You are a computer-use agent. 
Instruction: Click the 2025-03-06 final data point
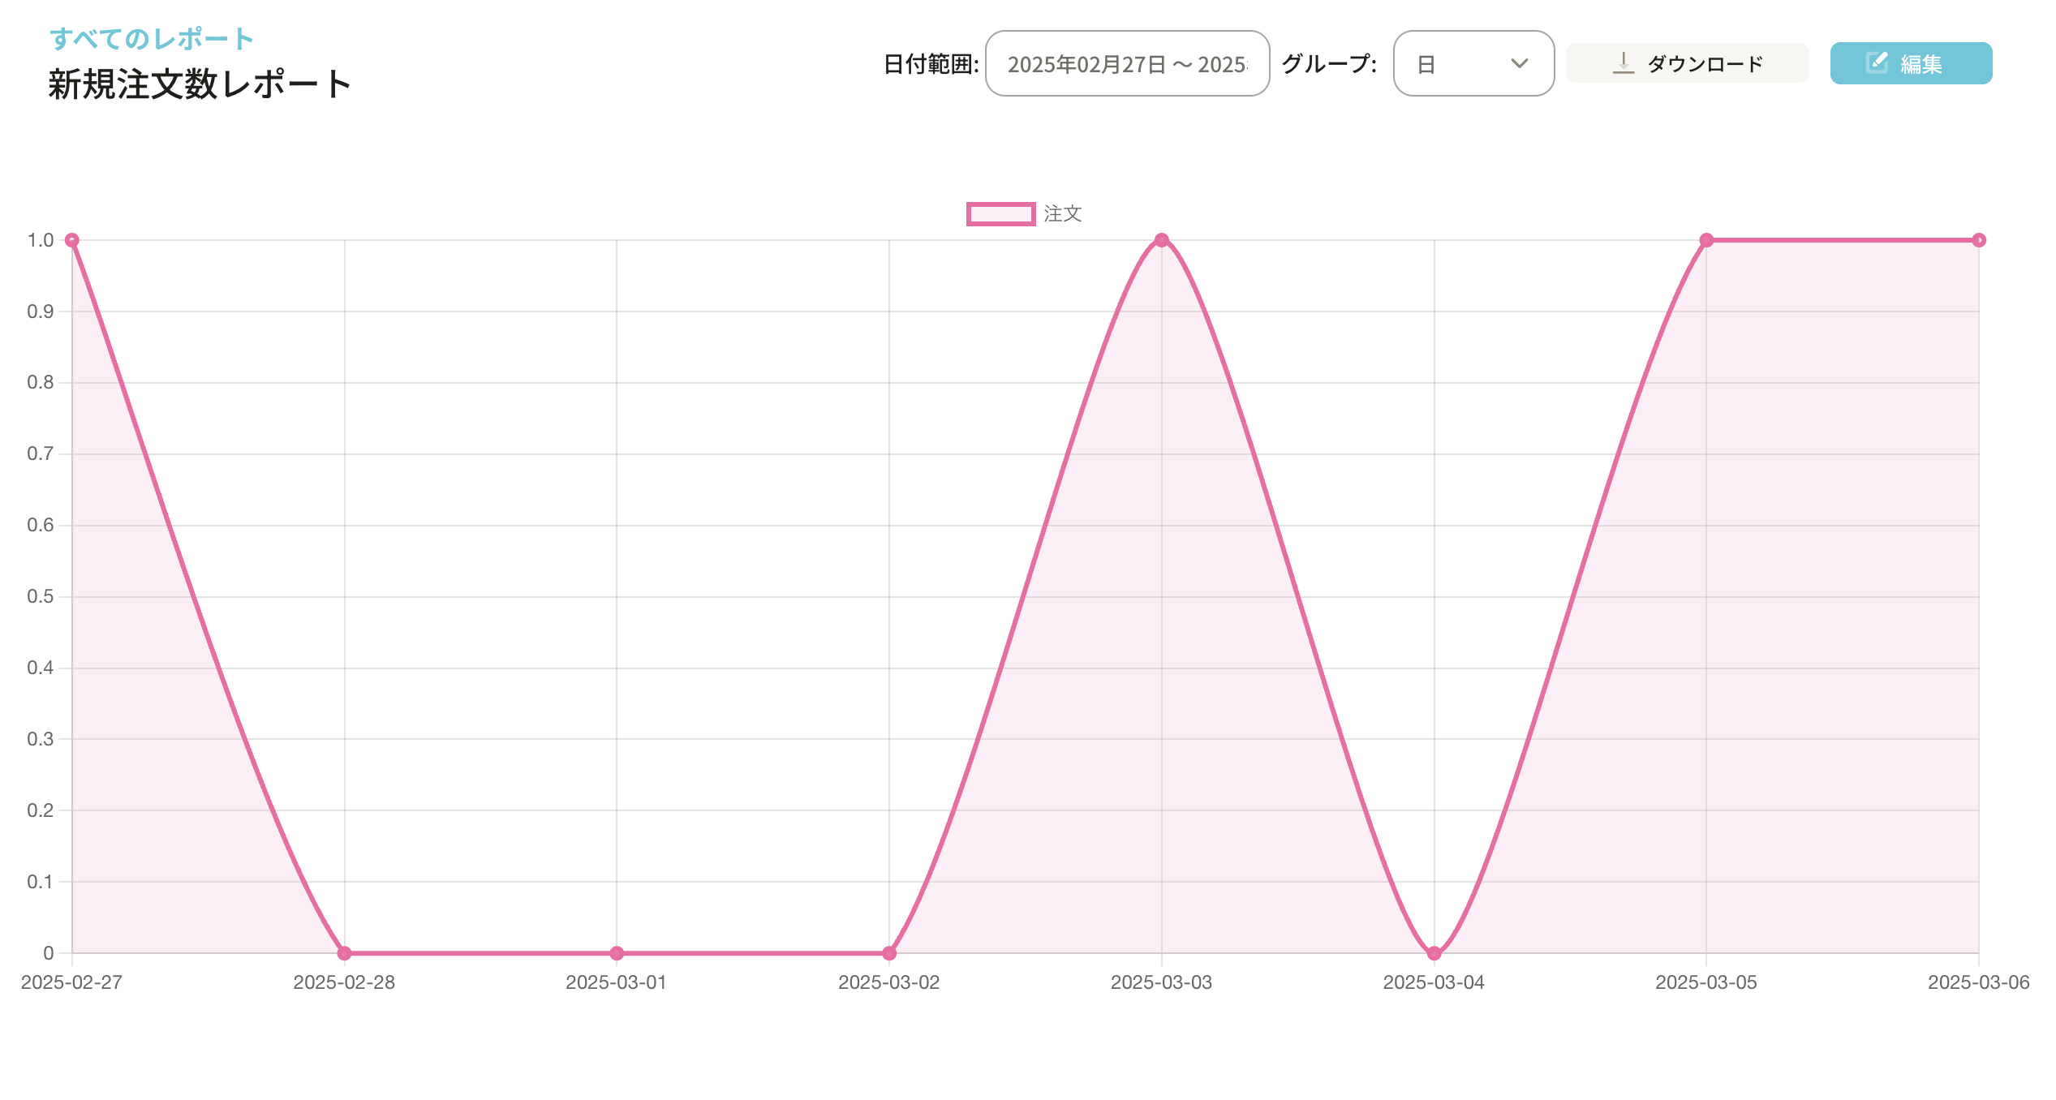tap(1979, 240)
